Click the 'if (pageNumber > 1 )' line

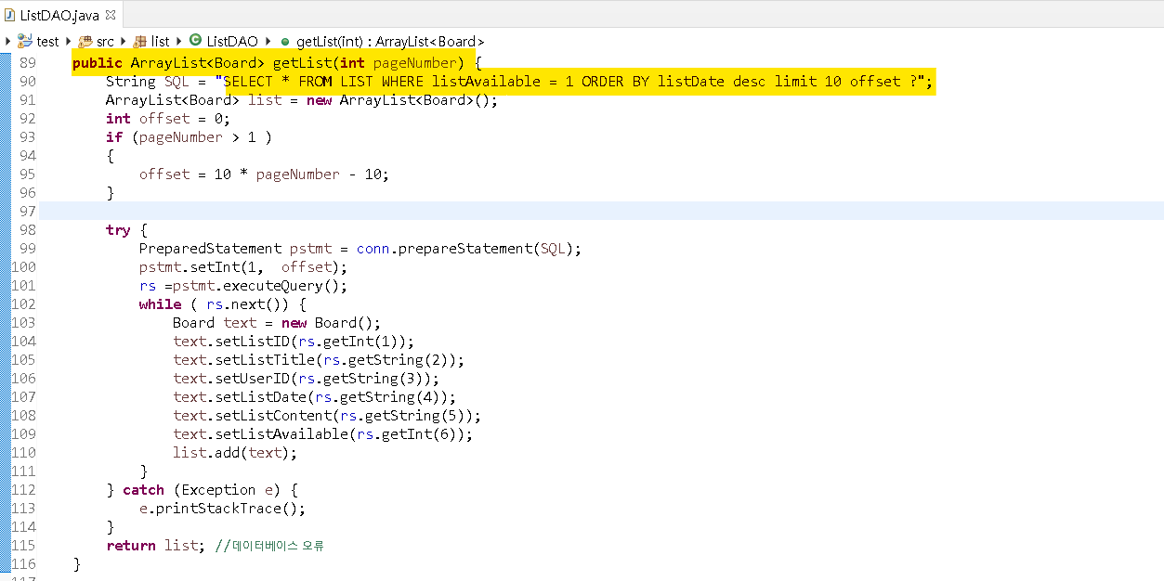pyautogui.click(x=189, y=136)
